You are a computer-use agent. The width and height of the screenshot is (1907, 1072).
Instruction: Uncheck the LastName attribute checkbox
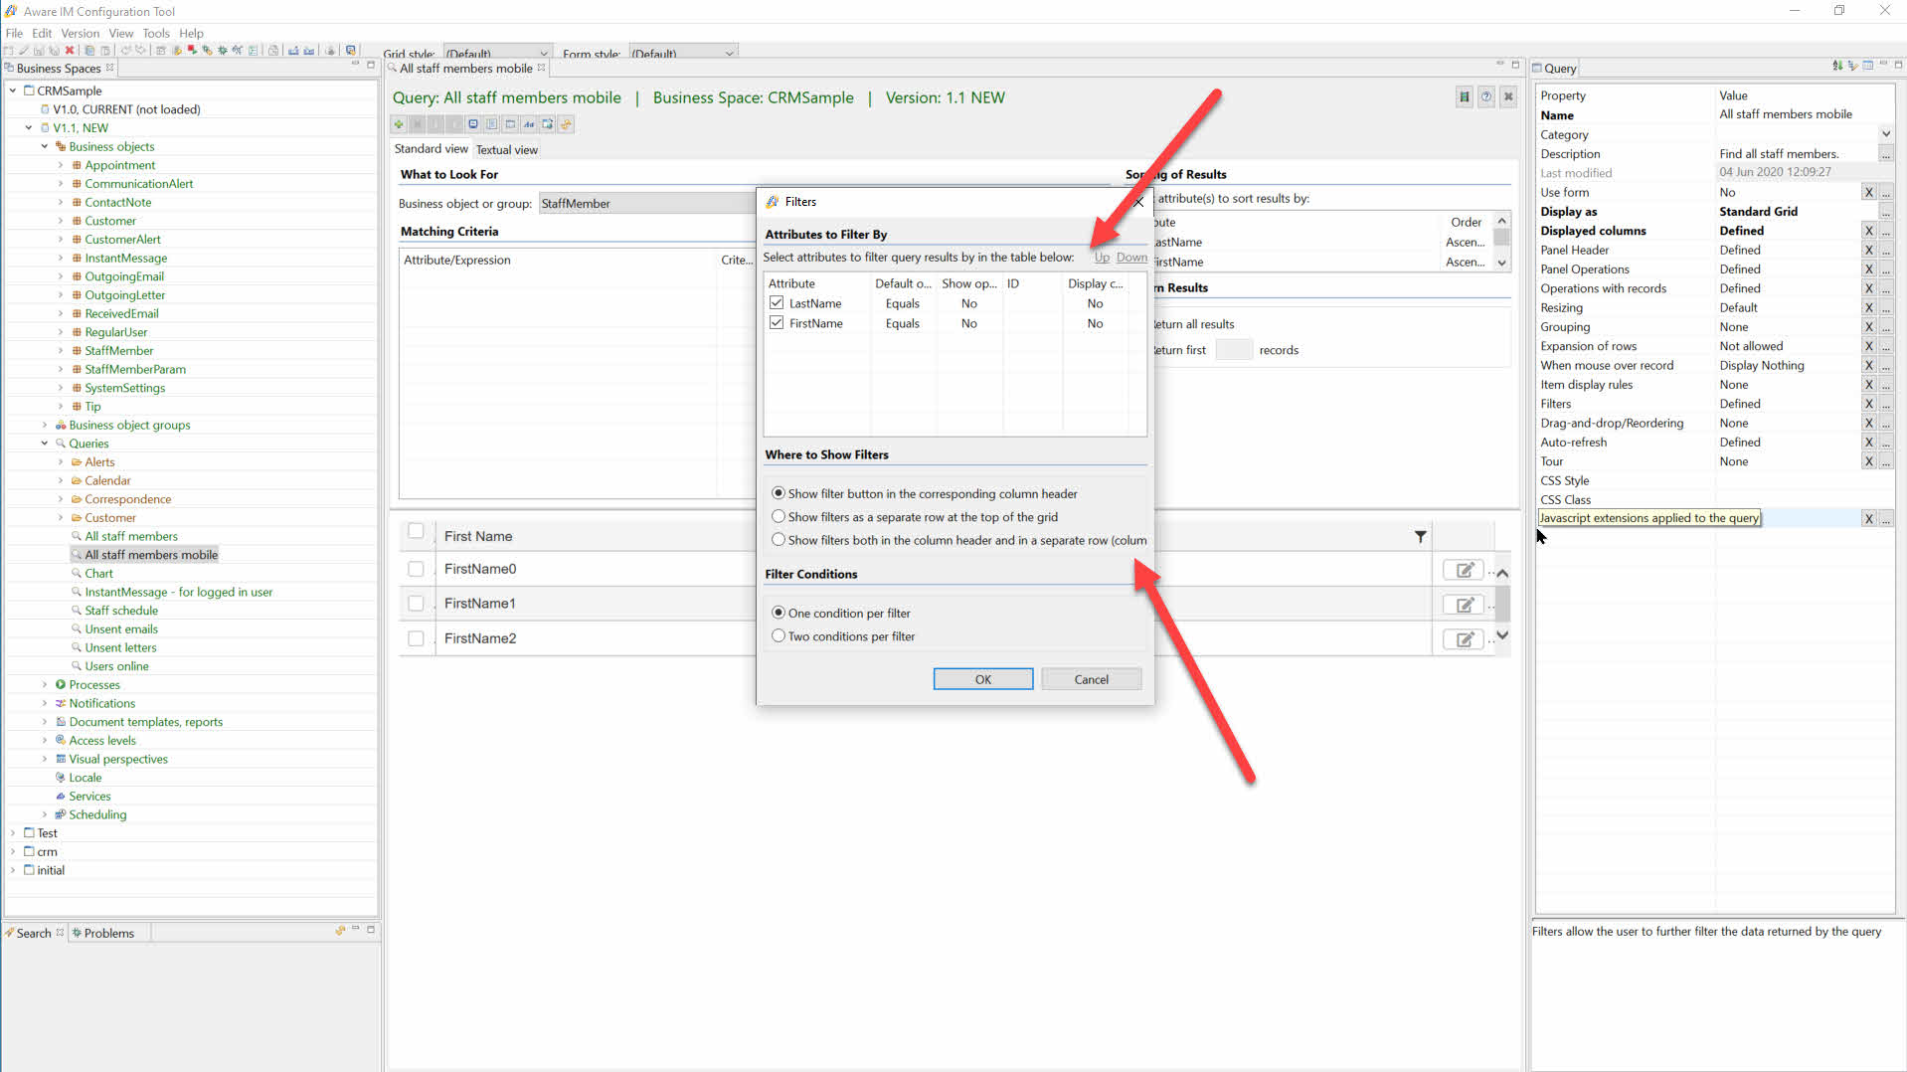coord(777,303)
